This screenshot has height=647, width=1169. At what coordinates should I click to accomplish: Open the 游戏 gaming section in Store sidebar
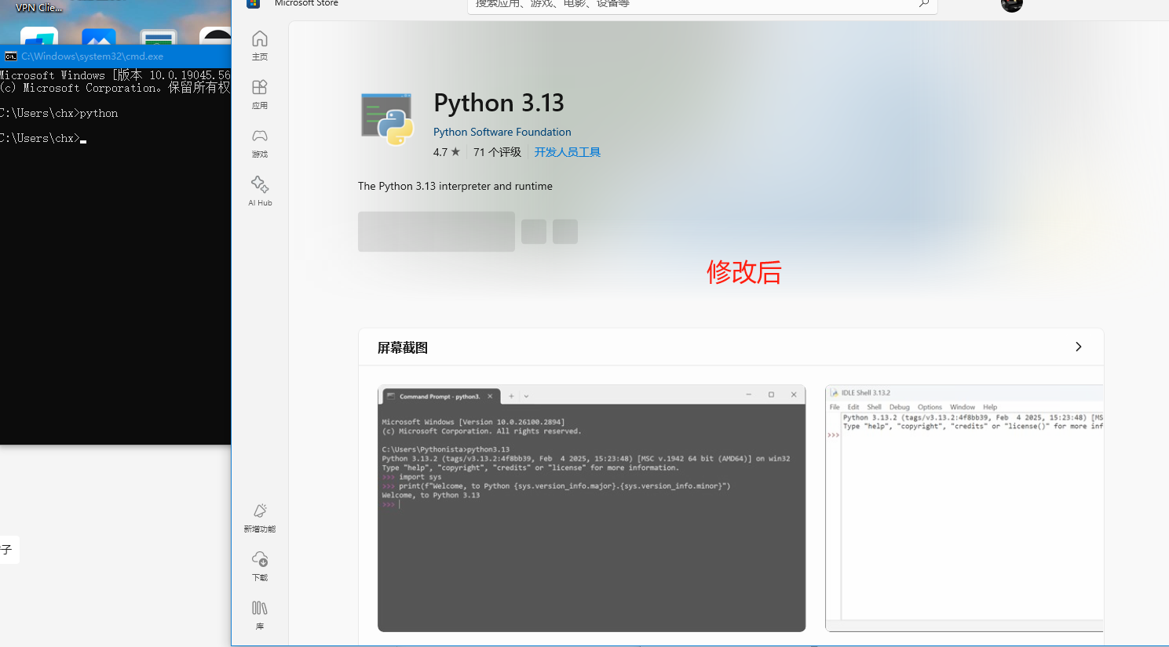coord(260,143)
